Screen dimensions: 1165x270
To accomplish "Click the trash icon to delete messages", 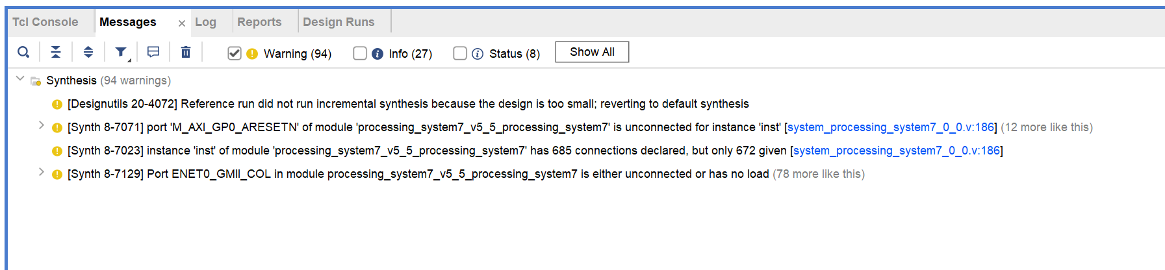I will (x=186, y=53).
